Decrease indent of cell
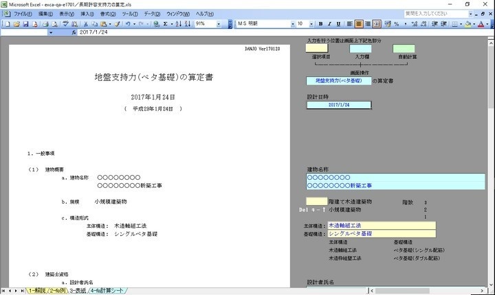Image resolution: width=495 pixels, height=295 pixels. (x=434, y=24)
